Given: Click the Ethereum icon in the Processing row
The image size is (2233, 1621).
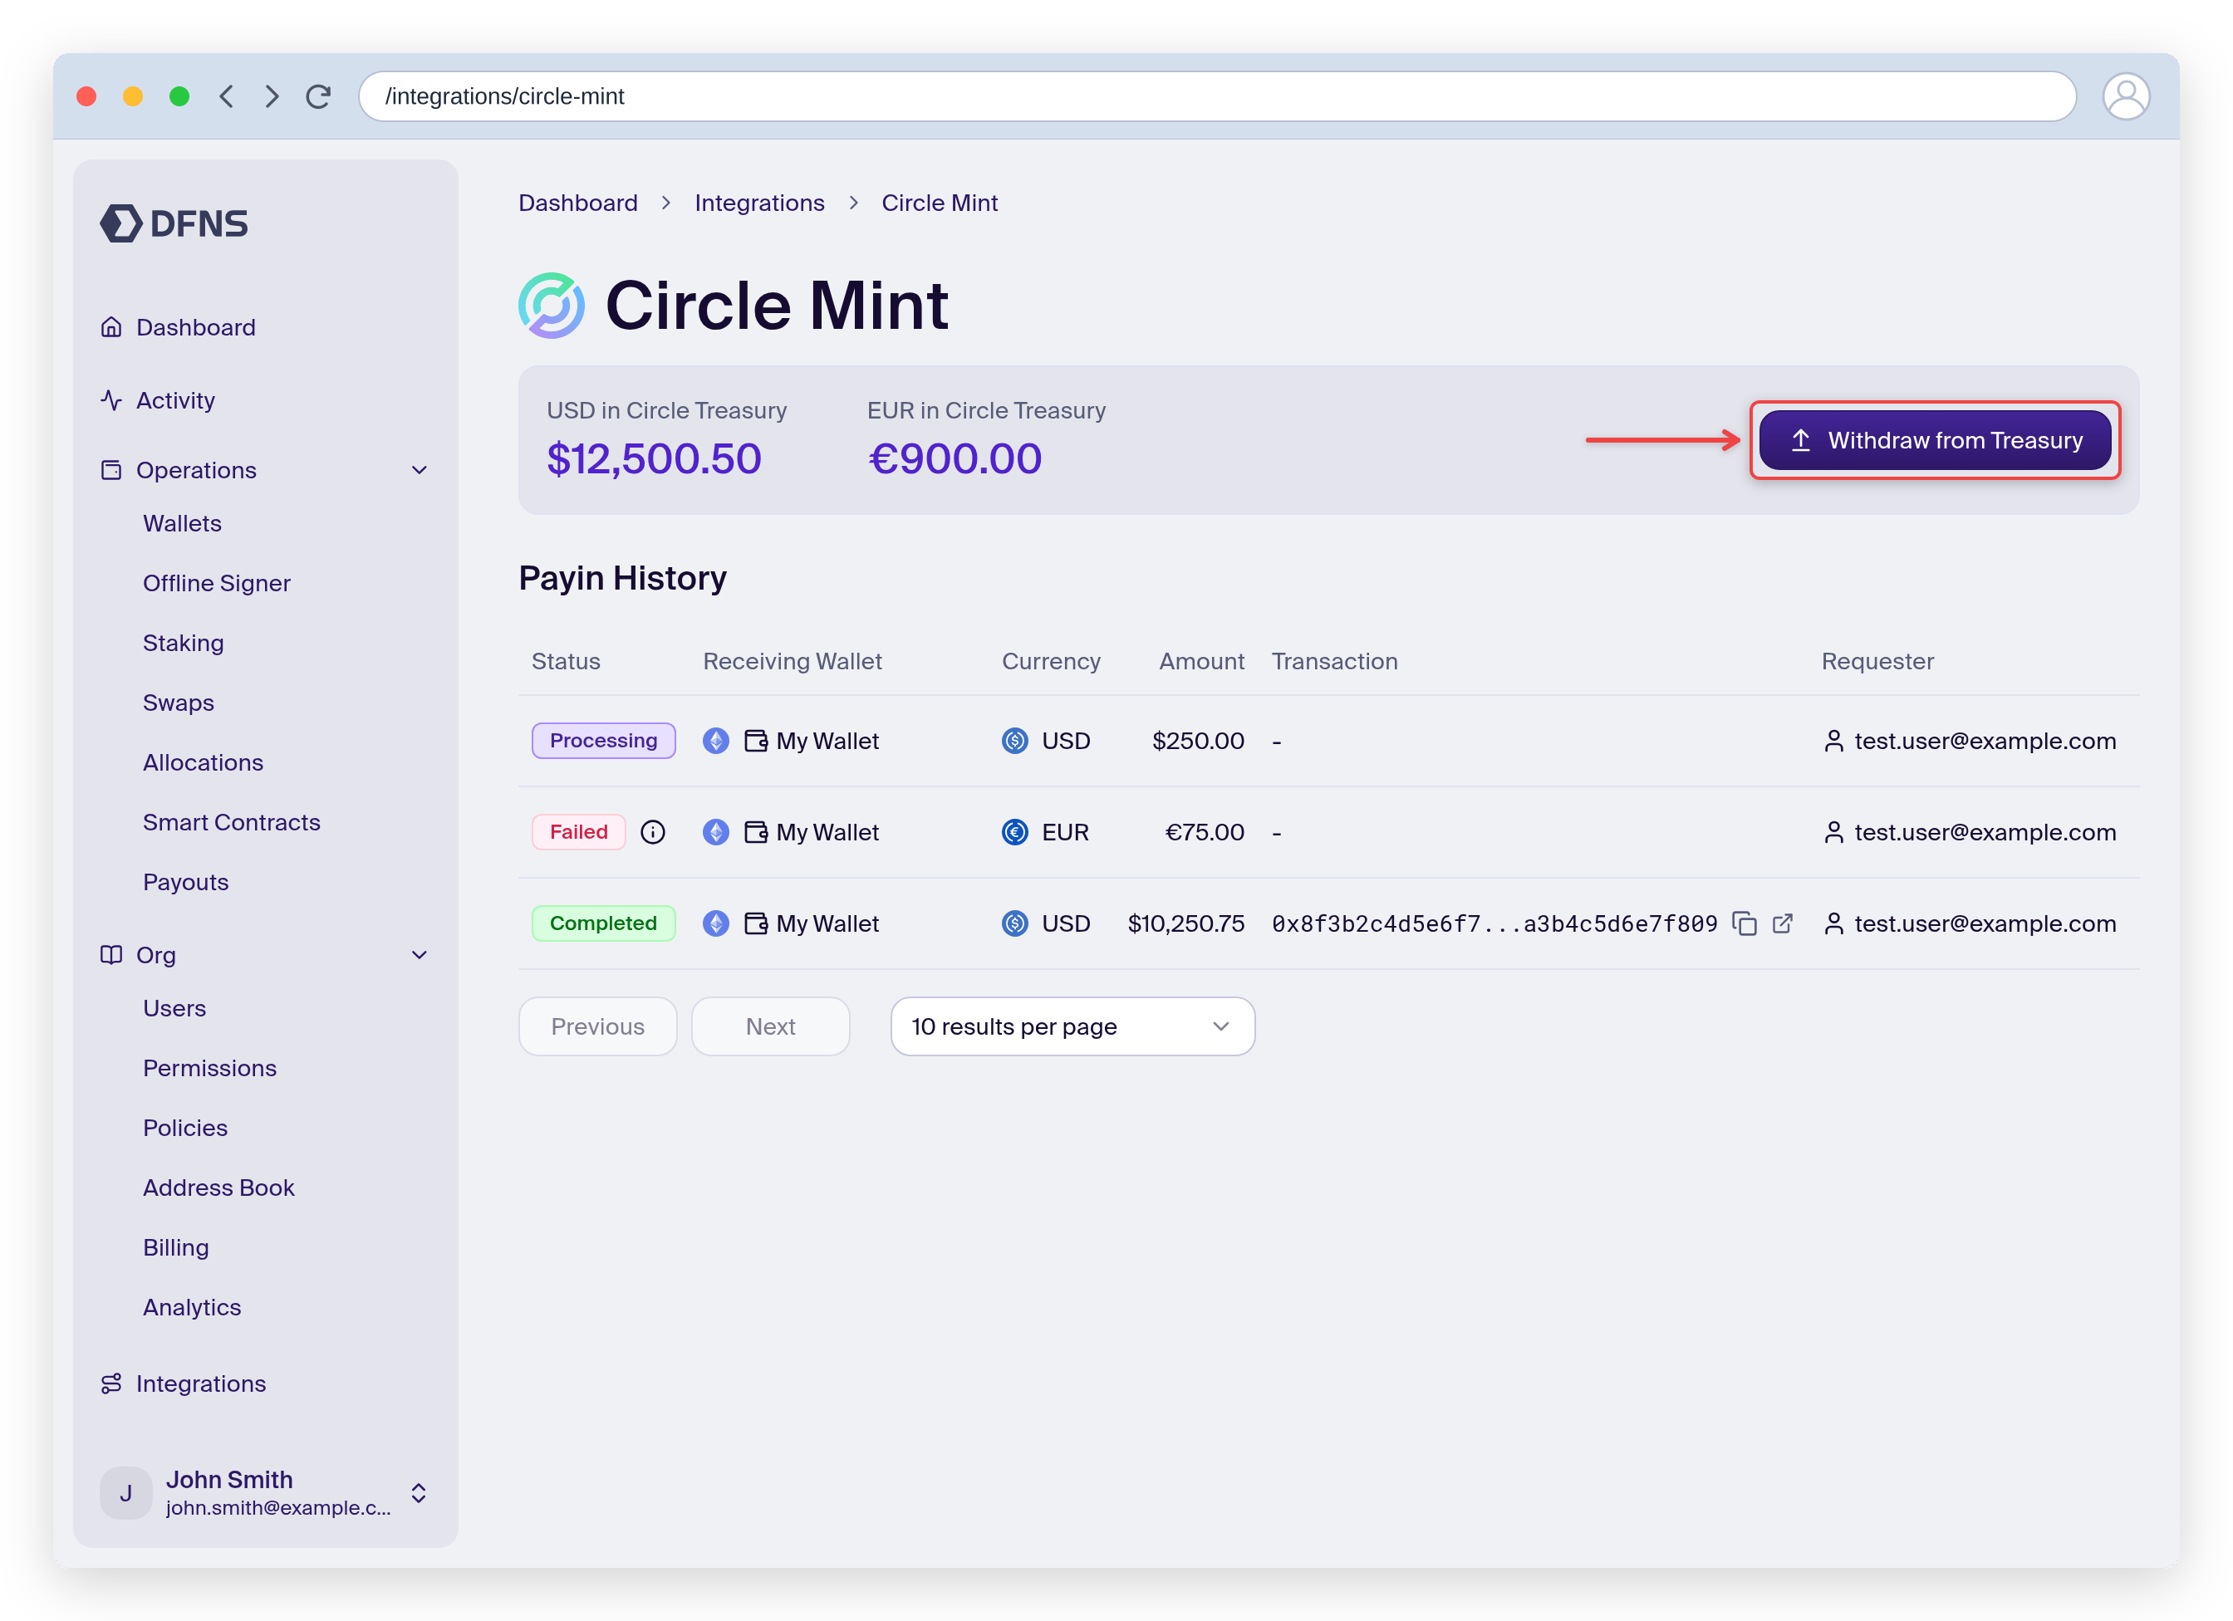Looking at the screenshot, I should 716,741.
